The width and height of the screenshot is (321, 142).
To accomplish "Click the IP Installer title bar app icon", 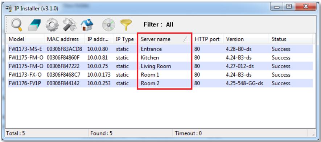I will [9, 8].
